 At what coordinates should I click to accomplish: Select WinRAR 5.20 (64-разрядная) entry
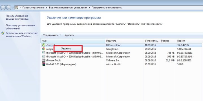tap(61, 64)
